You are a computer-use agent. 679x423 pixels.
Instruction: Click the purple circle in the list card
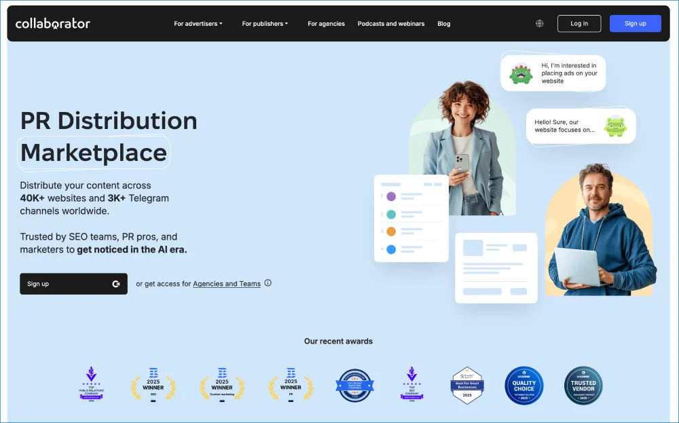click(x=391, y=197)
